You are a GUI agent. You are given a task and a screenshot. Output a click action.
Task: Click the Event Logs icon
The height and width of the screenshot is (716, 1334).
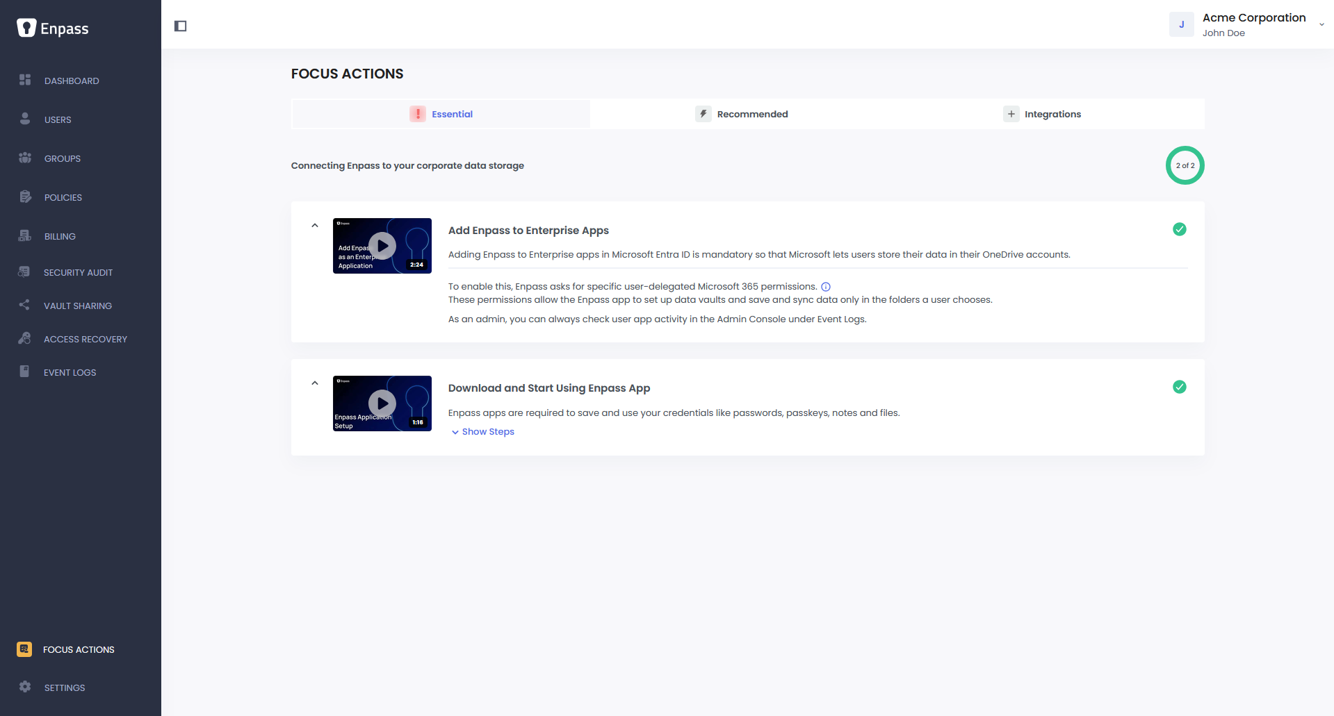click(x=24, y=372)
